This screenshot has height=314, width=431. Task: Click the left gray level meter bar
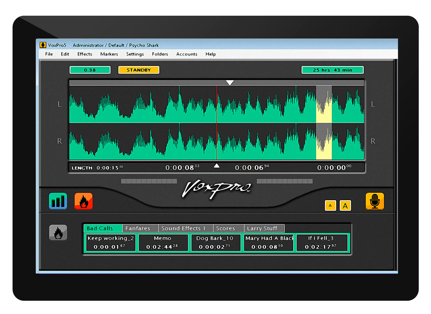(x=149, y=181)
